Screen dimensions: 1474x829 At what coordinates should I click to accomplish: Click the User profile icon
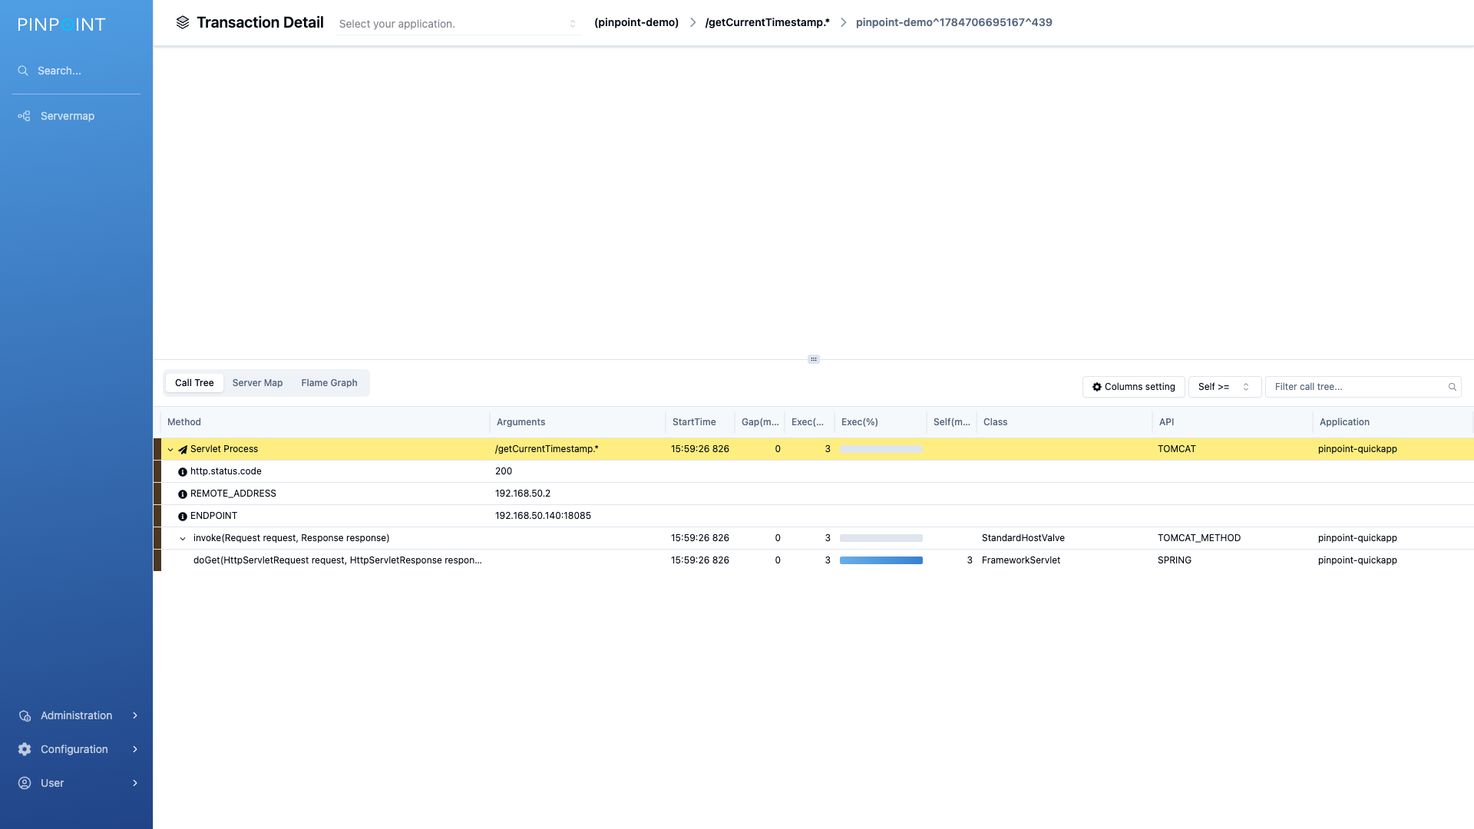(x=25, y=783)
